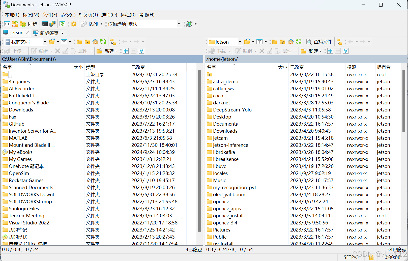Click the local invert selection icon

(x=141, y=51)
